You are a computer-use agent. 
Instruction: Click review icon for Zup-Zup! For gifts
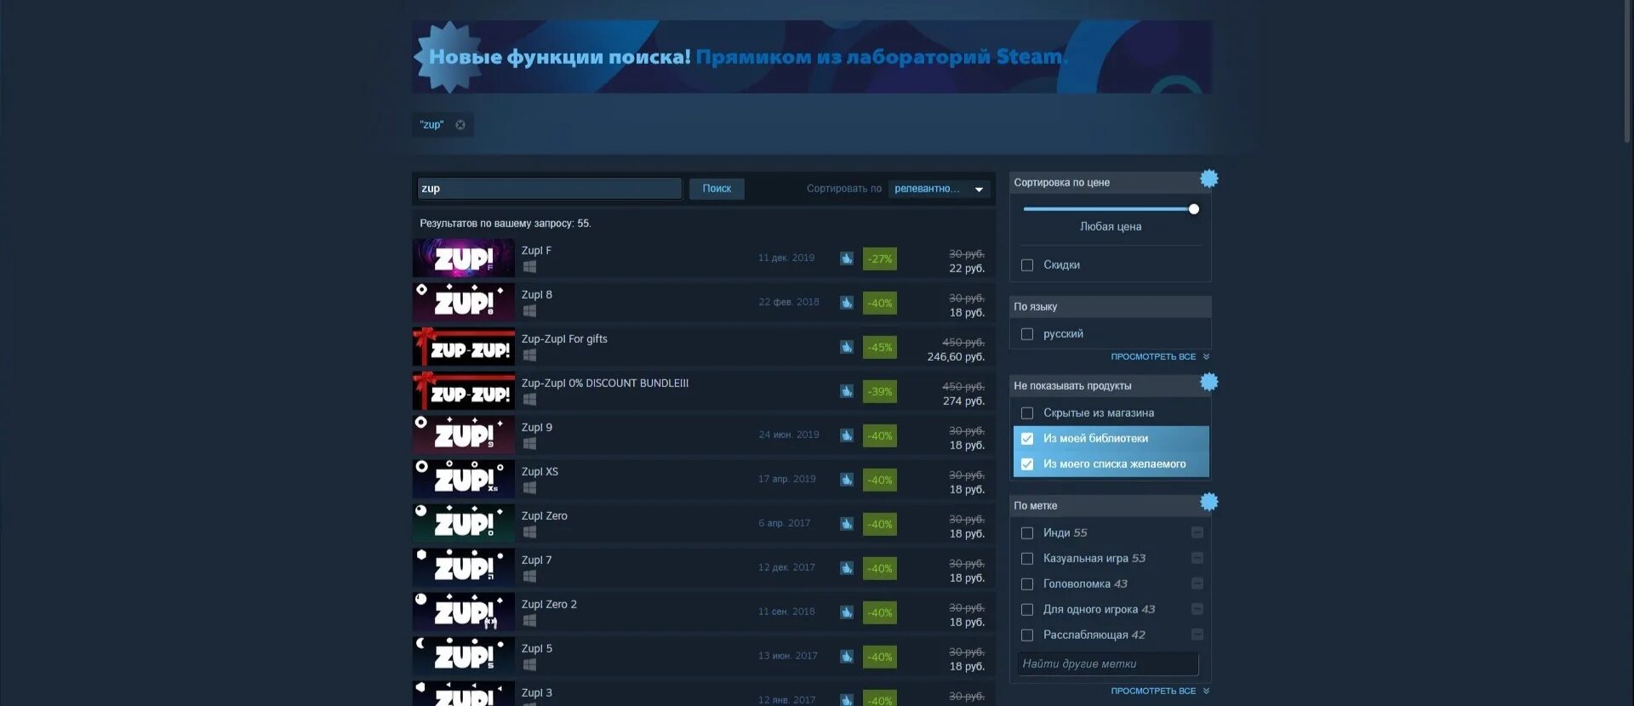[847, 347]
